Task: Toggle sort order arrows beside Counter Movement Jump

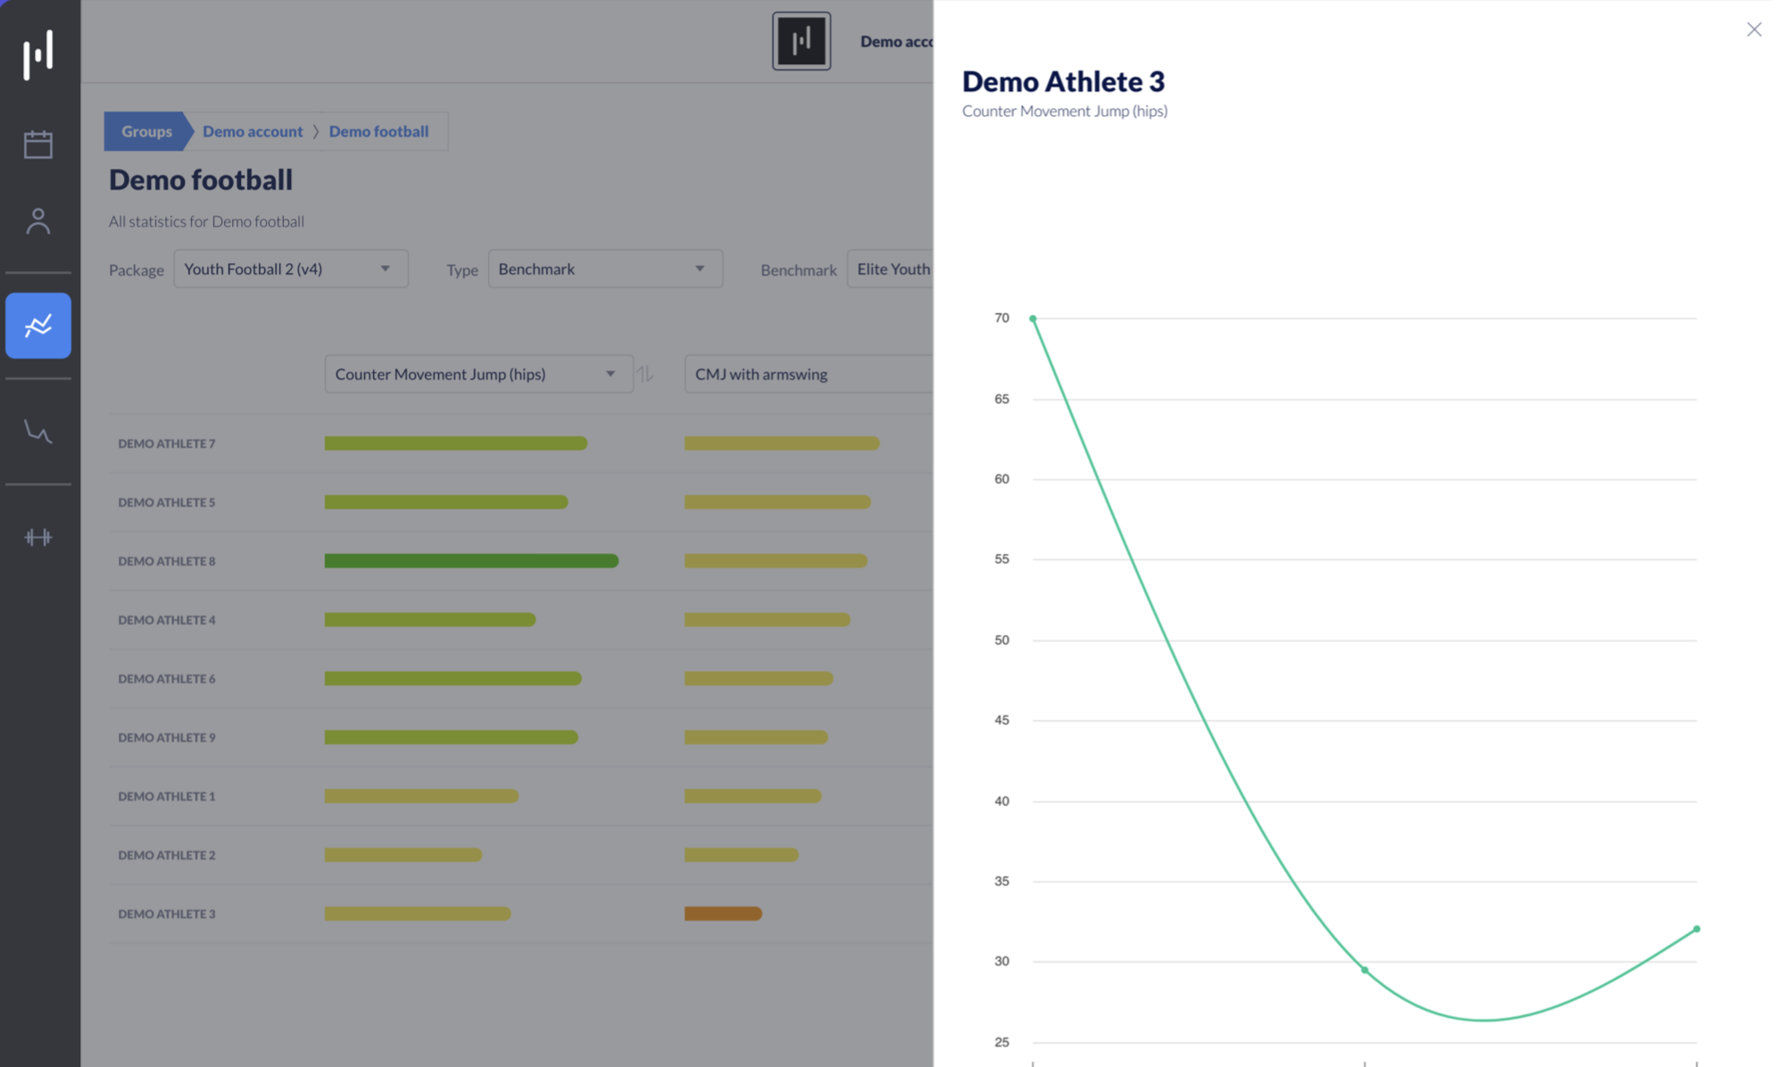Action: (645, 374)
